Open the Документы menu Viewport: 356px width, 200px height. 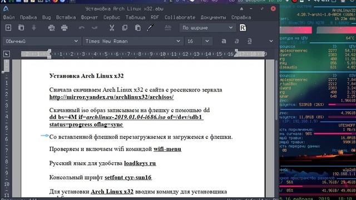tap(213, 17)
